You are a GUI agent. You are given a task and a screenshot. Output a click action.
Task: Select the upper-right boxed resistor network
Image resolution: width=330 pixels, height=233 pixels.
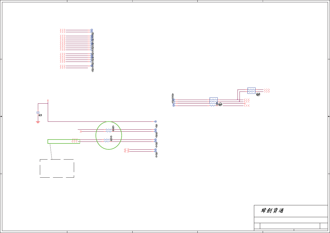point(251,91)
